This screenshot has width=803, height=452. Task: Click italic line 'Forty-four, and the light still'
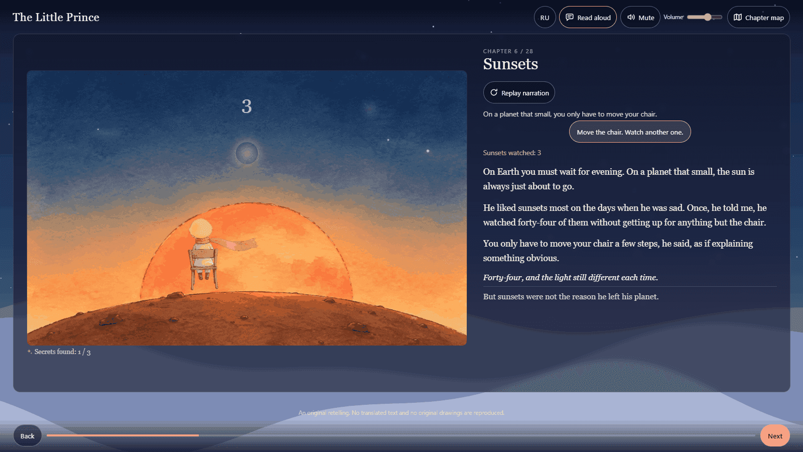coord(571,277)
